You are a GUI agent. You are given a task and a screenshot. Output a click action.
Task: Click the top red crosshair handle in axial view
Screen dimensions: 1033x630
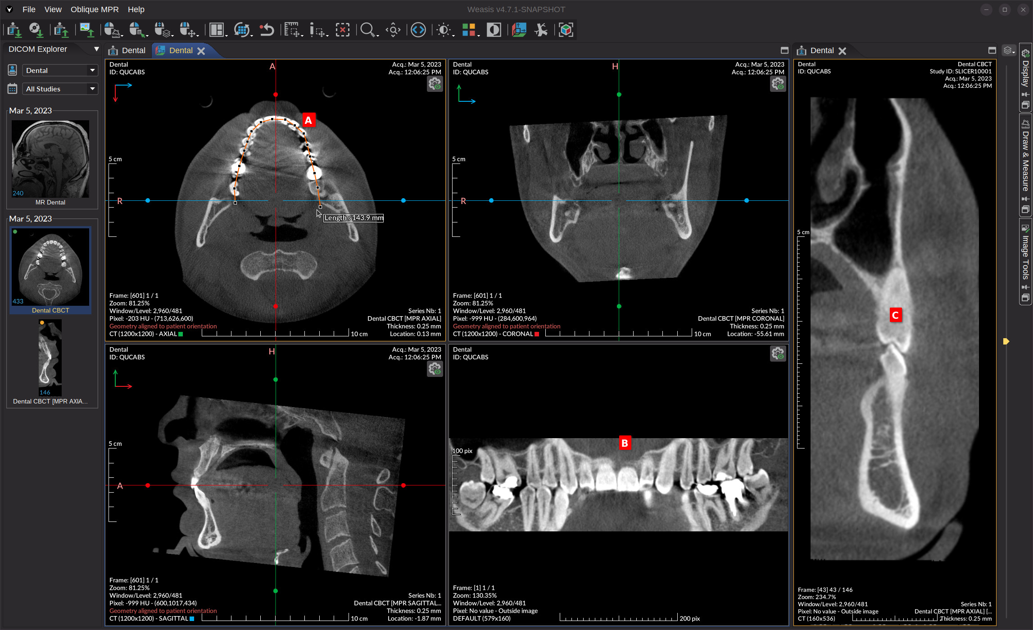tap(276, 95)
